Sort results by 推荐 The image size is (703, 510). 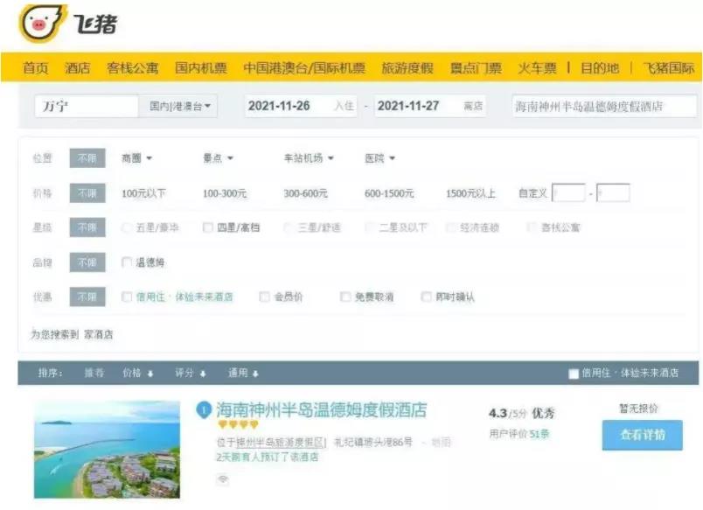tap(94, 373)
